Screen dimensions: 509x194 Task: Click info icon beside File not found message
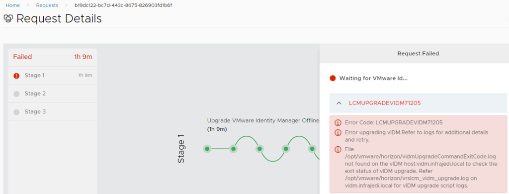click(338, 149)
